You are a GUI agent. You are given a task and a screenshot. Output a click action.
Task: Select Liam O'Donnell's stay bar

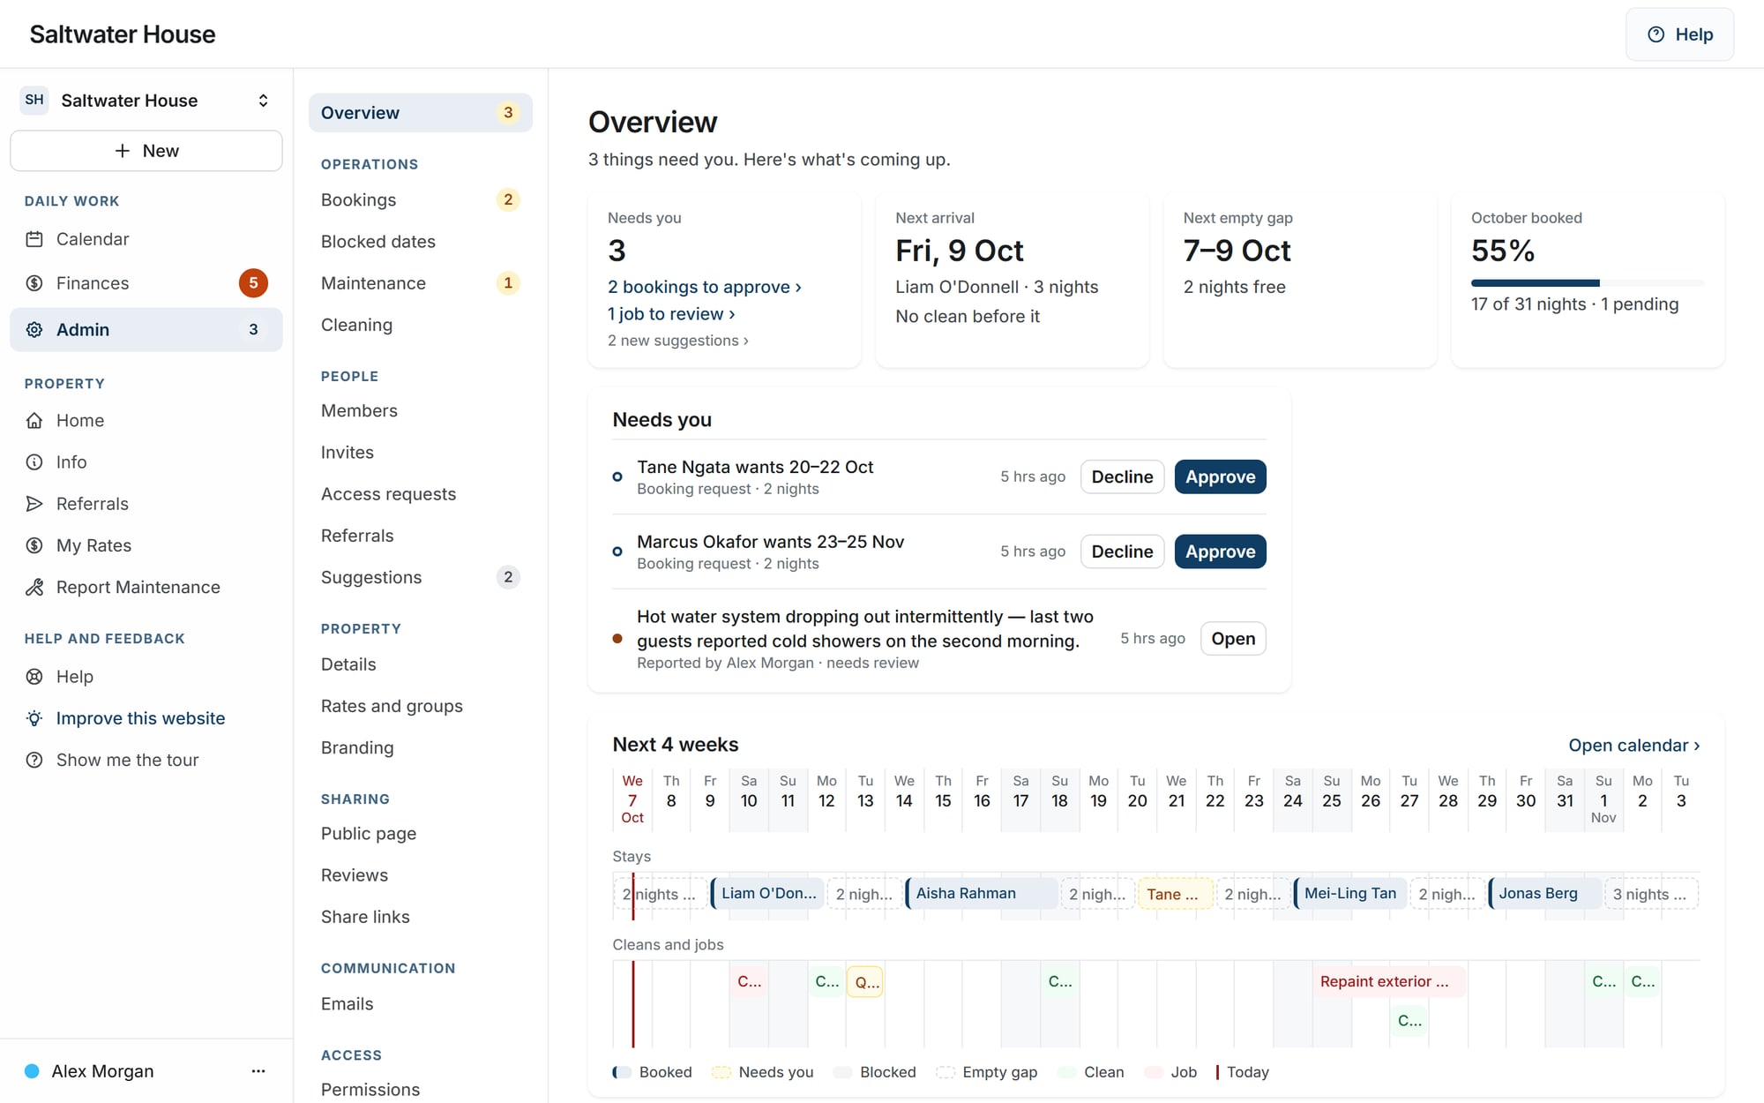768,894
